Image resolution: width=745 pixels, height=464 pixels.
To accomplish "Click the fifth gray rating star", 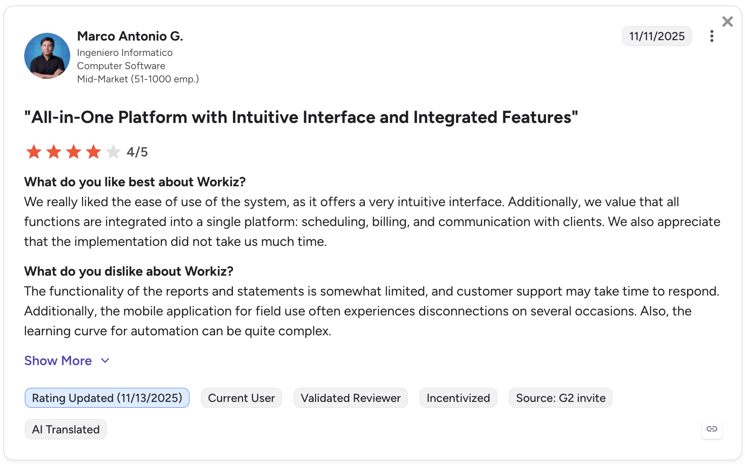I will pos(113,152).
